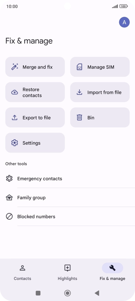Viewport: 135px width, 301px height.
Task: Tap the Emergency contacts asterisk icon
Action: (9, 178)
